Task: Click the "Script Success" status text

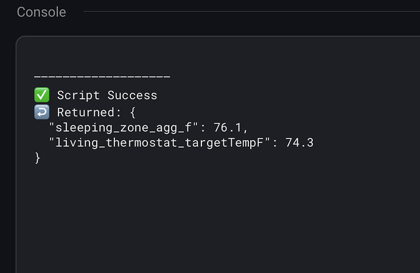Action: (107, 95)
